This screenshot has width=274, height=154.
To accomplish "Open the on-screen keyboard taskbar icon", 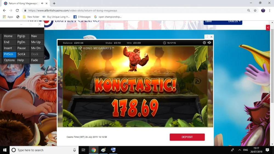I will point(113,150).
